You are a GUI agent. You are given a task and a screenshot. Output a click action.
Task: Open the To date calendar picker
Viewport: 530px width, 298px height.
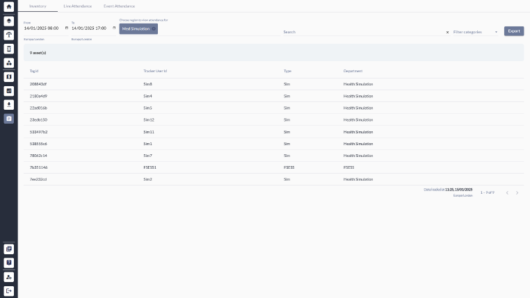114,28
